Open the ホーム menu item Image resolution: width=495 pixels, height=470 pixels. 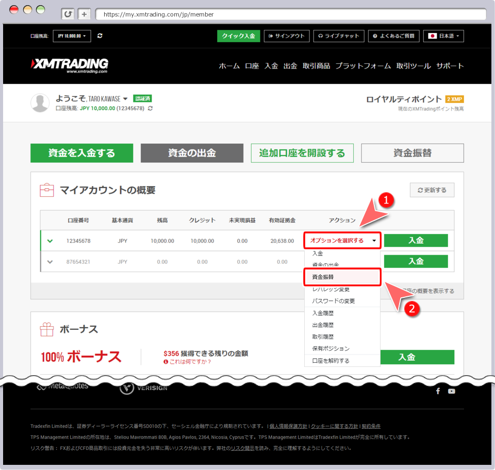pyautogui.click(x=229, y=66)
